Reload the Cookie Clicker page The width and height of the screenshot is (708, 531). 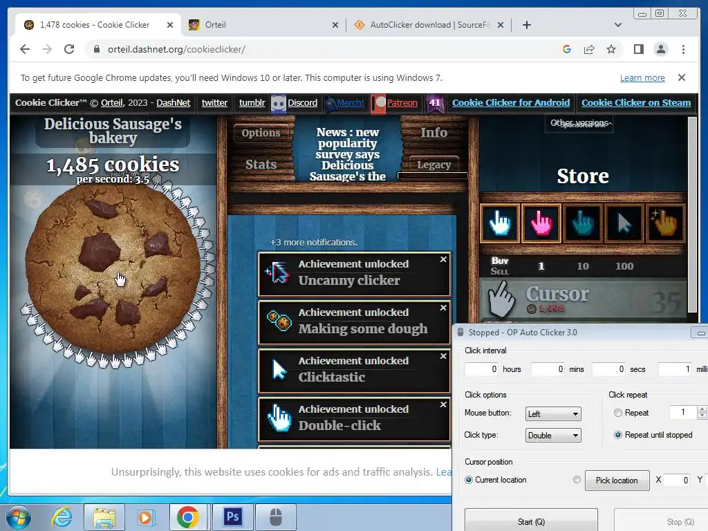pos(69,49)
